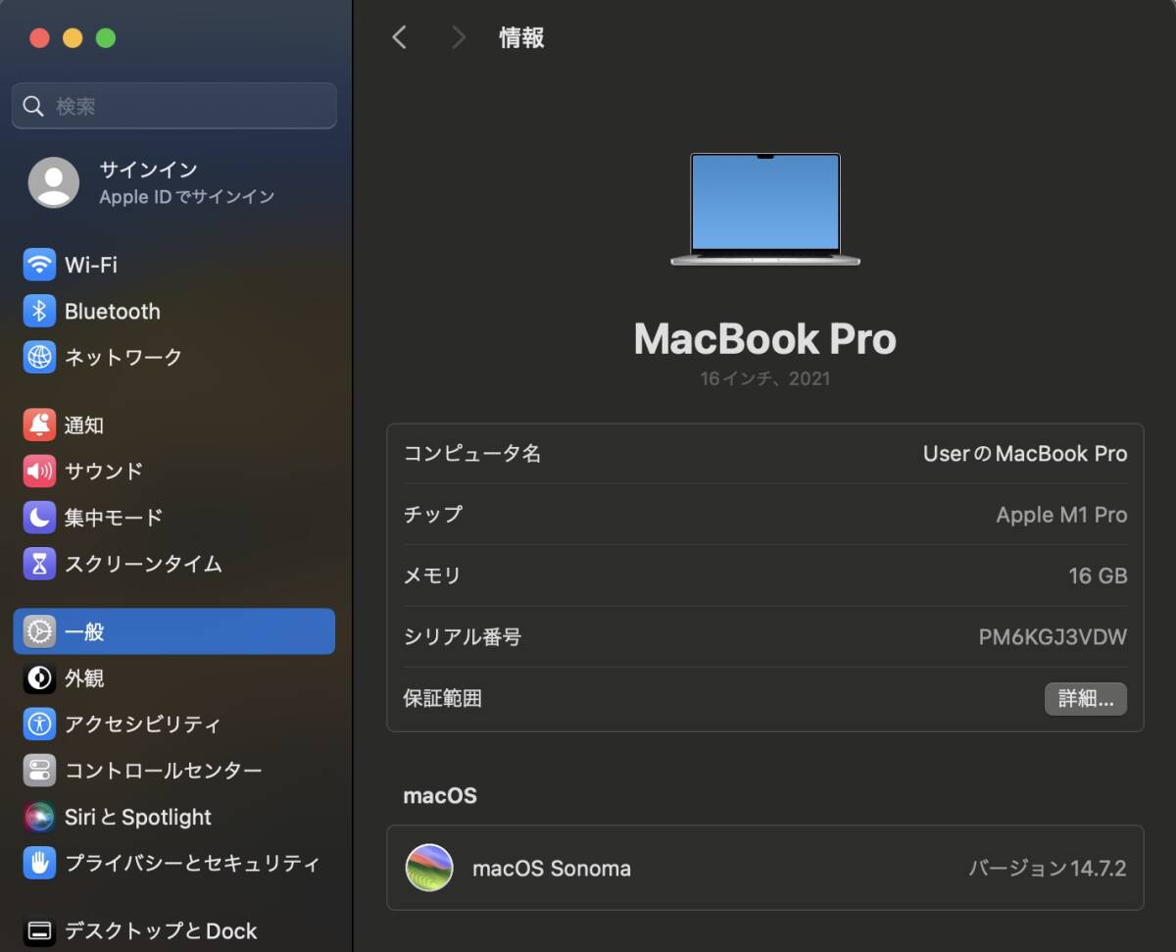Open コントロールセンター settings
The height and width of the screenshot is (952, 1176).
(173, 771)
